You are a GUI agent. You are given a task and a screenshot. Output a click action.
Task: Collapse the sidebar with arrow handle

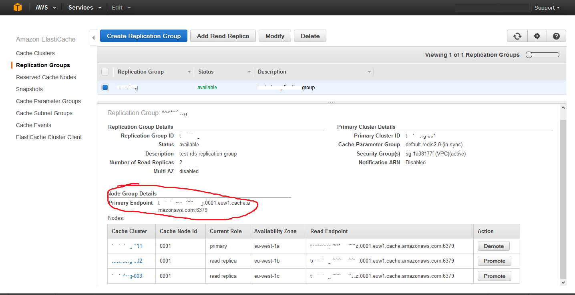click(x=93, y=38)
